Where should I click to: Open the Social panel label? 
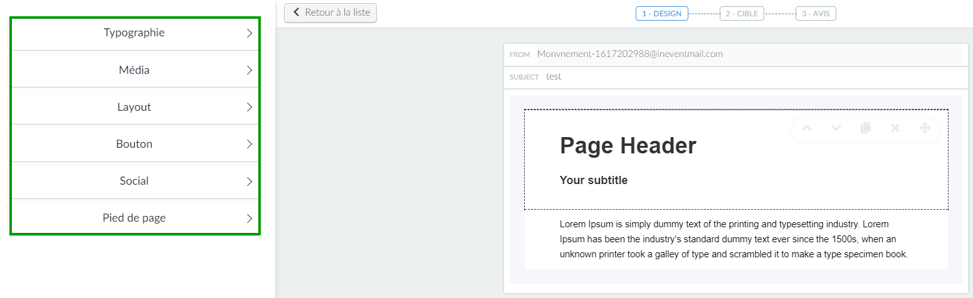[x=134, y=181]
